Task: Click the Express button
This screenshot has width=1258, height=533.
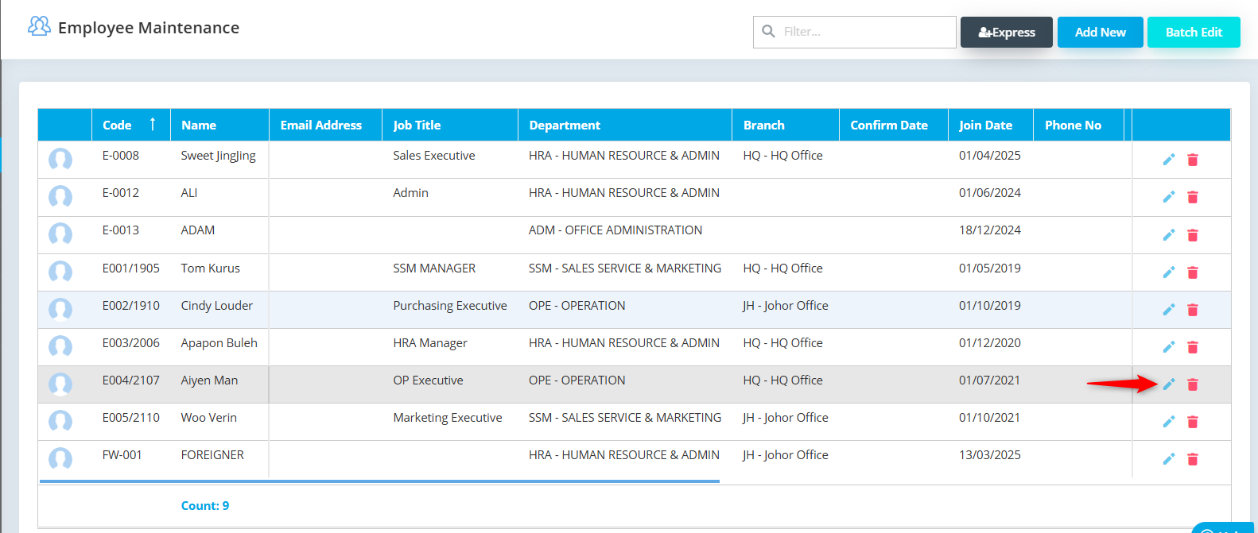Action: pos(1006,32)
